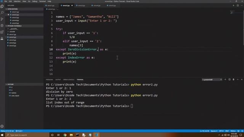Open the Debug view in activity bar
This screenshot has width=244, height=137.
[2, 25]
